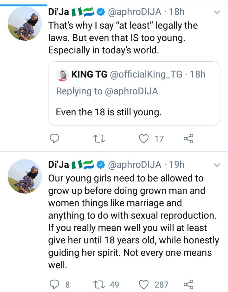228x292 pixels.
Task: Open Di'Ja's name on the 19h tweet
Action: (59, 164)
